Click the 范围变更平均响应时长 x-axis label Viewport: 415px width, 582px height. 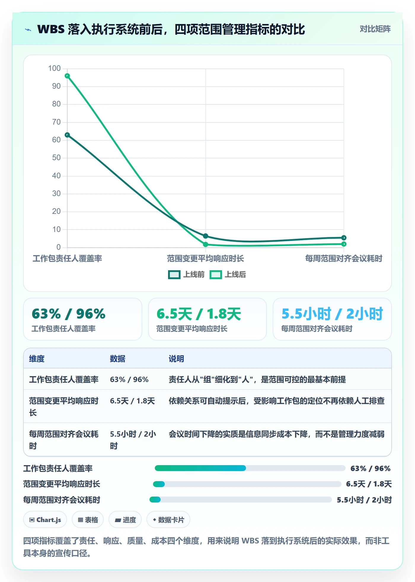click(205, 259)
